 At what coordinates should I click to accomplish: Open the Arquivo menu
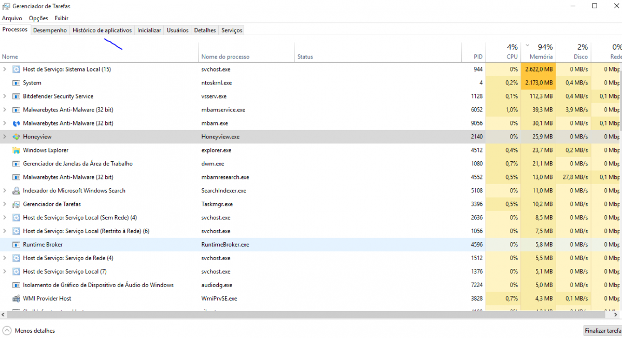12,18
